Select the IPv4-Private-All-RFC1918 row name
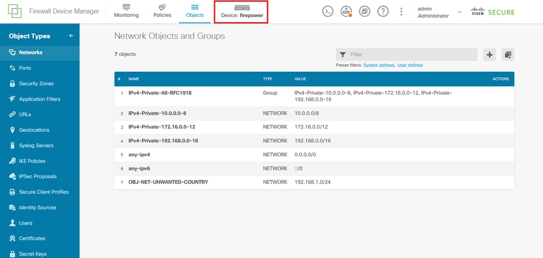543x258 pixels. pyautogui.click(x=160, y=93)
